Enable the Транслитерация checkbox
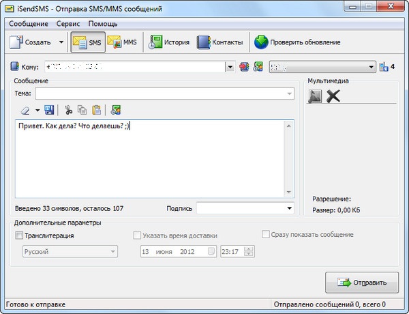Image resolution: width=409 pixels, height=314 pixels. click(x=18, y=235)
